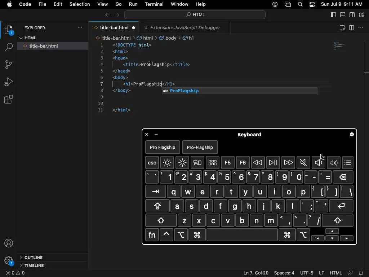Tap the backspace key on Keyboard
The width and height of the screenshot is (369, 277).
tap(343, 177)
